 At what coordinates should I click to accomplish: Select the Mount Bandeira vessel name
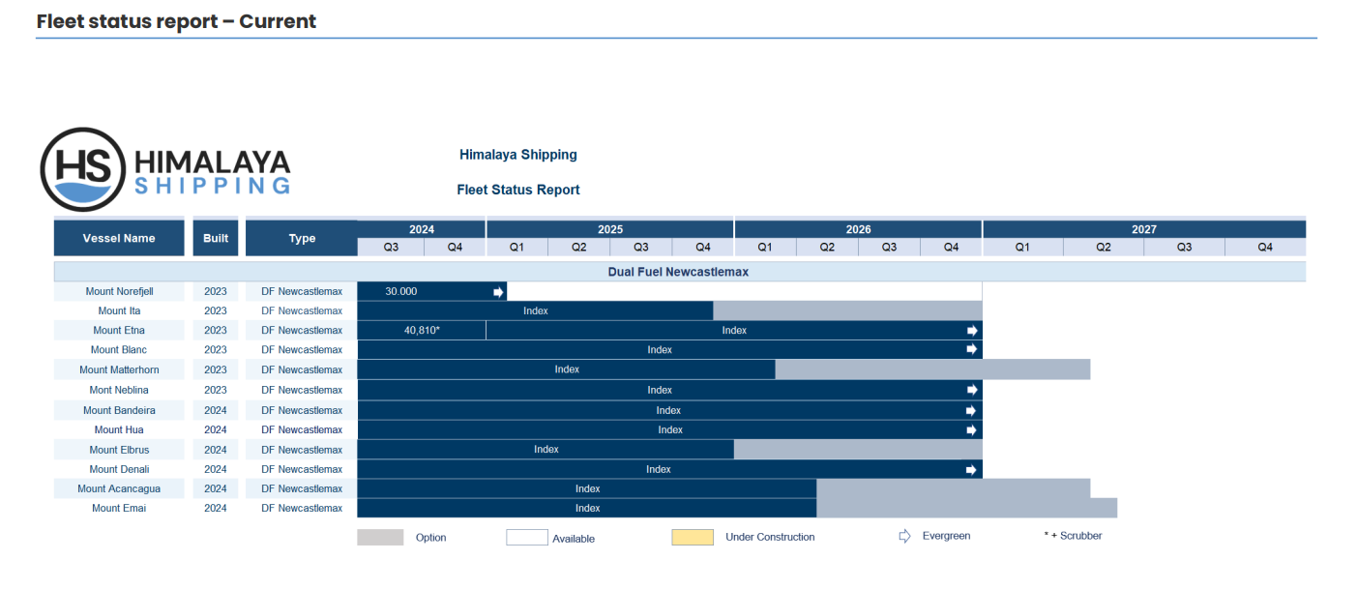tap(119, 410)
